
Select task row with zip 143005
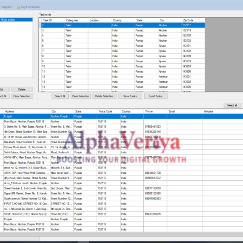click(x=122, y=87)
